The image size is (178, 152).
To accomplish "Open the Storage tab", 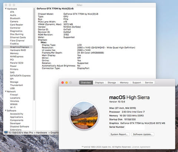I will click(x=112, y=83).
